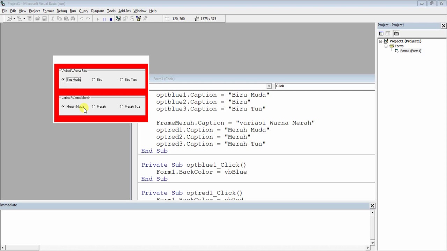Click the Open Project folder icon
447x251 pixels.
coord(38,19)
